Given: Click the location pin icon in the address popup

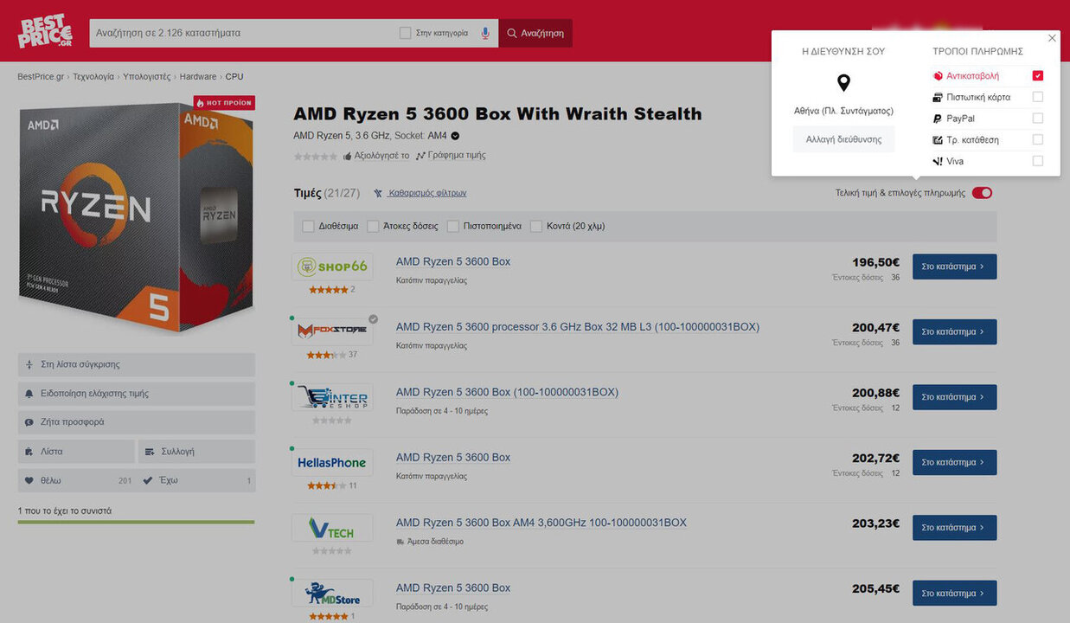Looking at the screenshot, I should click(843, 83).
